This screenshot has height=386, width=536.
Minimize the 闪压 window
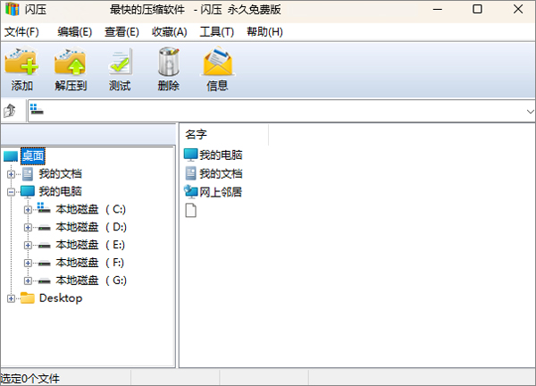438,9
